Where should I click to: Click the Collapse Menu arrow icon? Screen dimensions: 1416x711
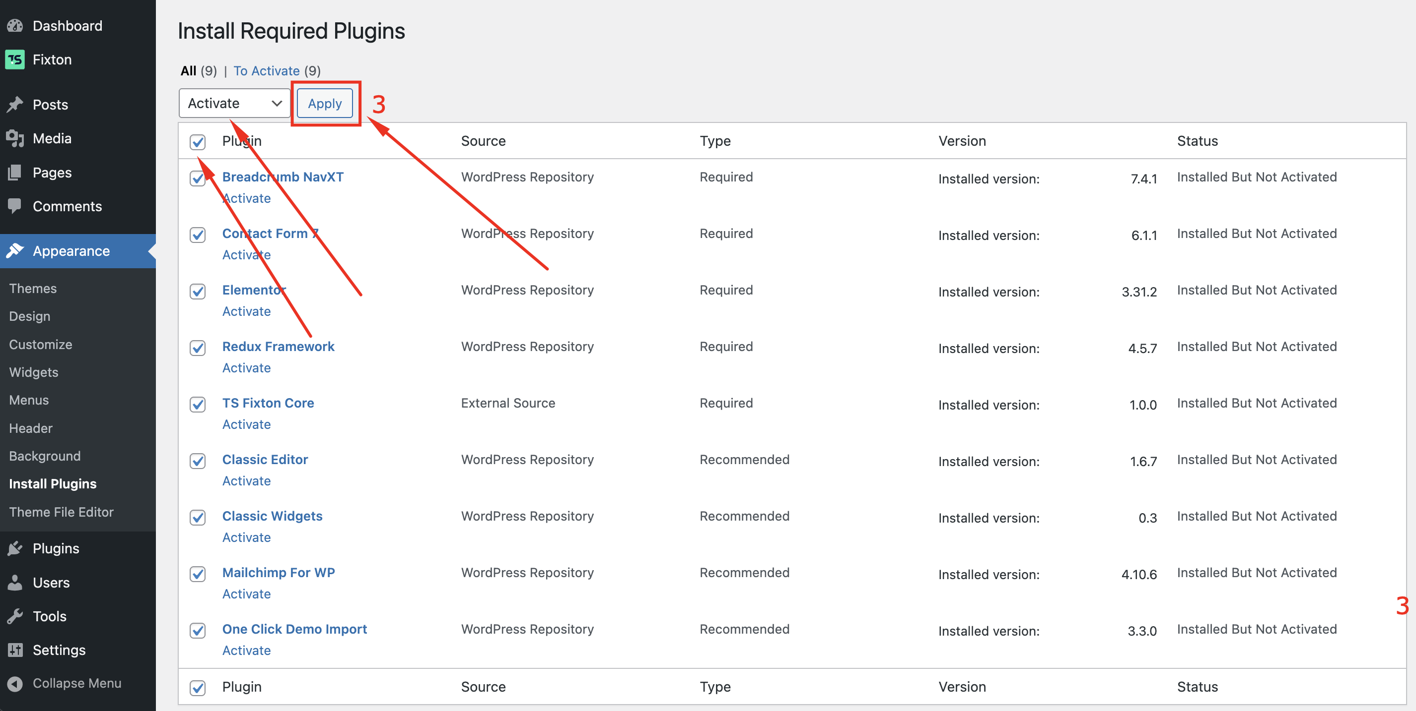pos(15,684)
